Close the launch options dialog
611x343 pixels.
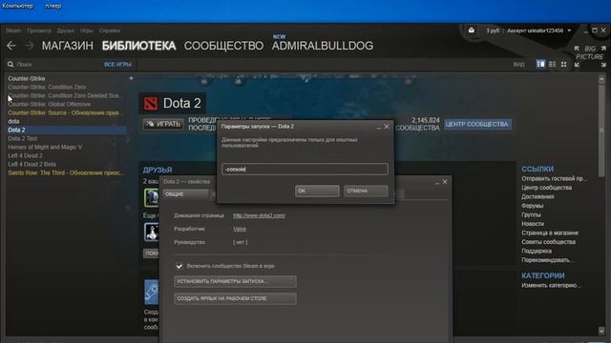coord(387,127)
